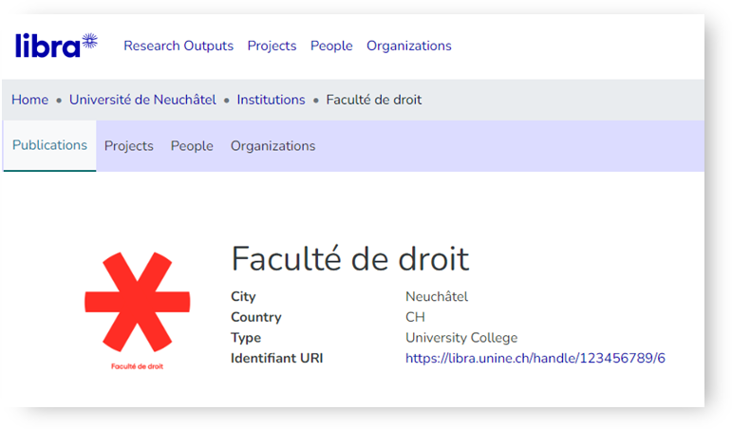Select the Publications tab
This screenshot has width=732, height=429.
click(x=49, y=145)
